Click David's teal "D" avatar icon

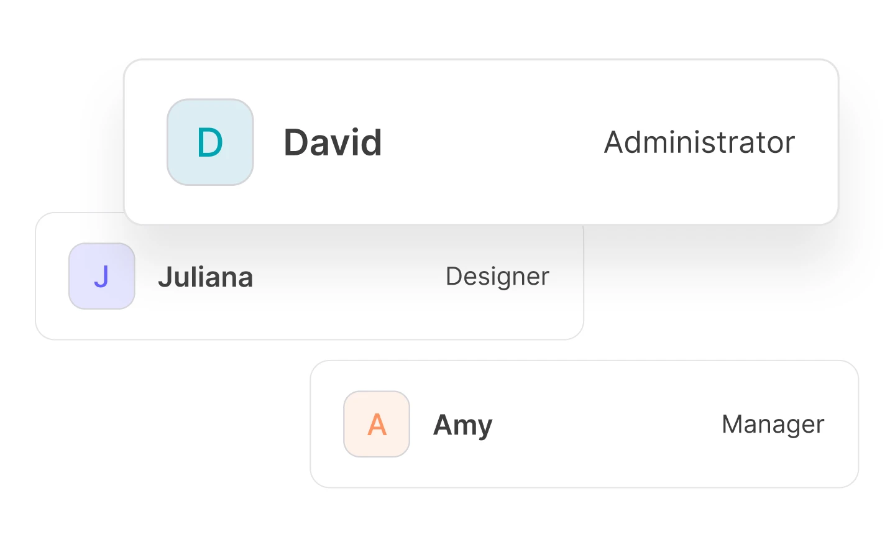tap(210, 142)
